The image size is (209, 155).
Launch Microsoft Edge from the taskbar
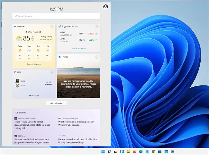[x=141, y=151]
